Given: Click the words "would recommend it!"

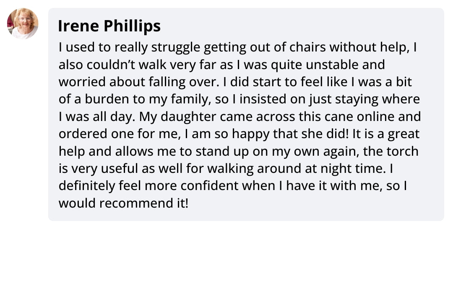Looking at the screenshot, I should point(124,203).
